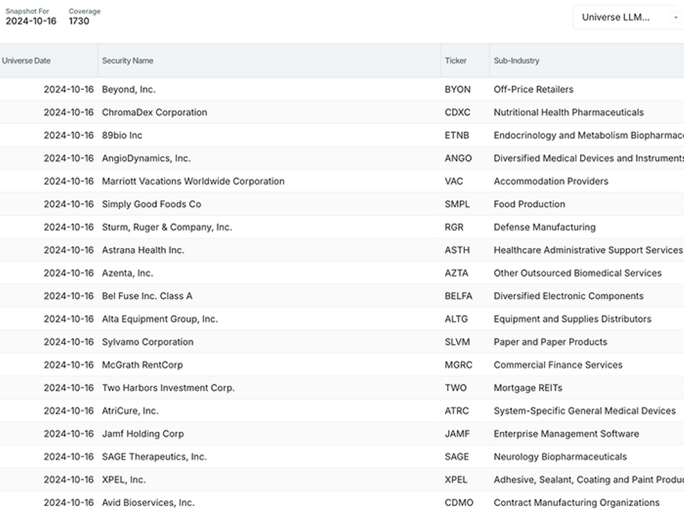Select ticker JAMF

[457, 434]
